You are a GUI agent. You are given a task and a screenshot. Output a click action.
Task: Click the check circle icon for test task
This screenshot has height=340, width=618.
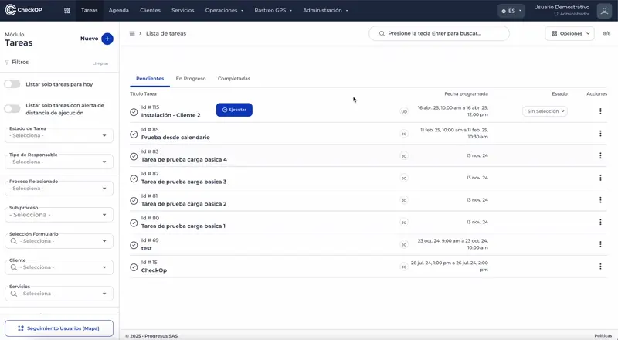(x=134, y=245)
